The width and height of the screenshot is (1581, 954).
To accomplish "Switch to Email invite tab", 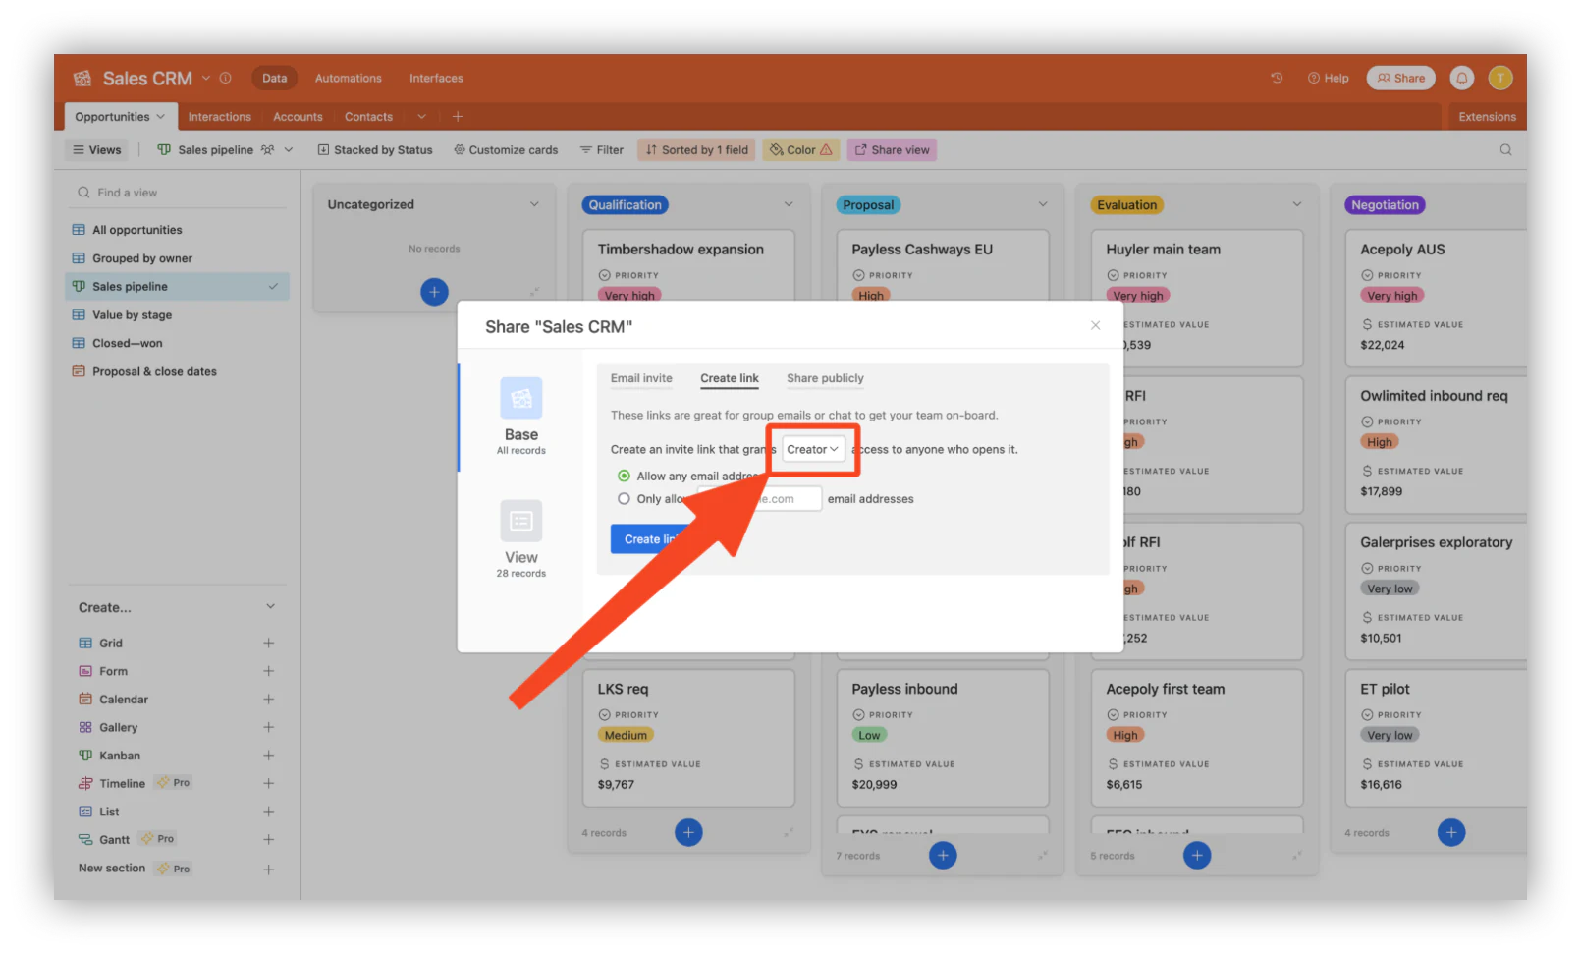I will click(x=641, y=378).
